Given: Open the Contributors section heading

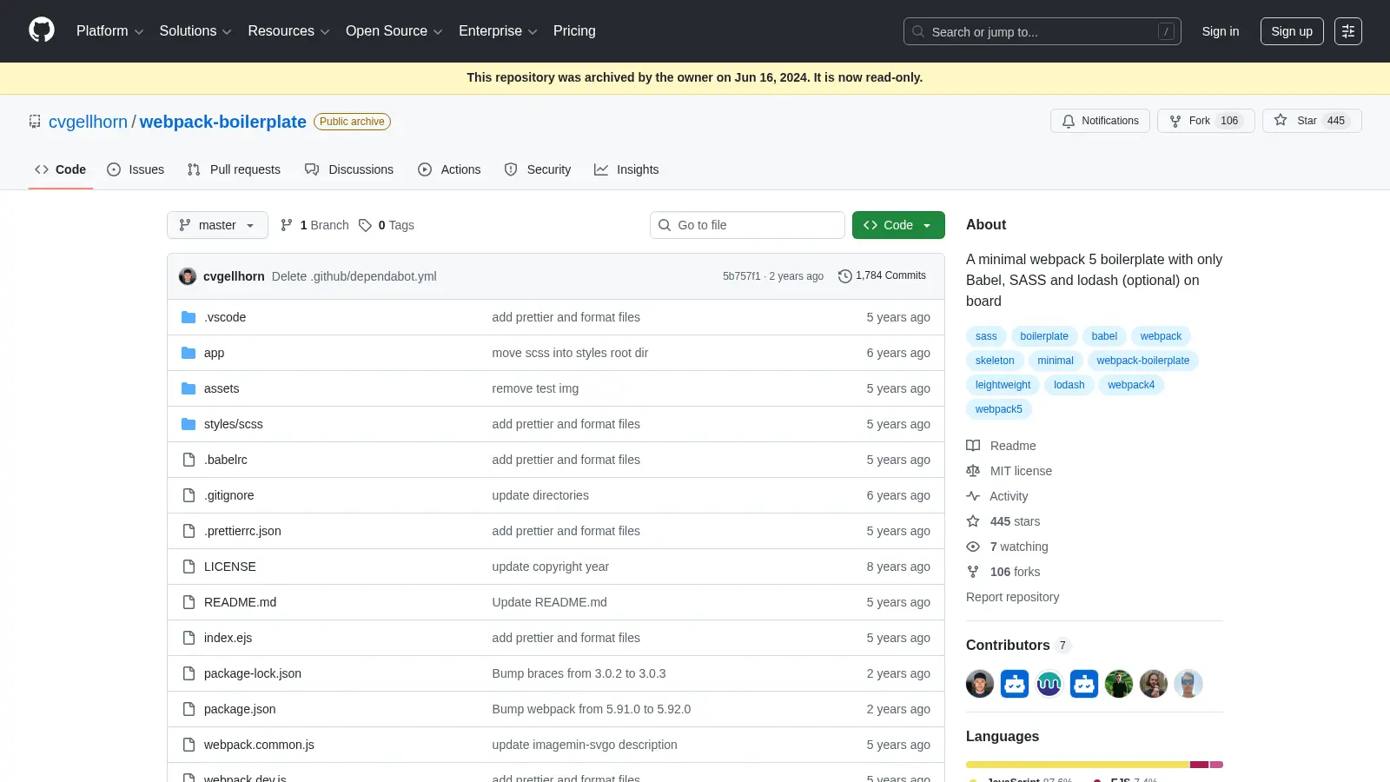Looking at the screenshot, I should click(x=1018, y=645).
